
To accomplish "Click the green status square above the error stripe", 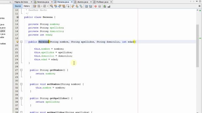I will [x=200, y=10].
